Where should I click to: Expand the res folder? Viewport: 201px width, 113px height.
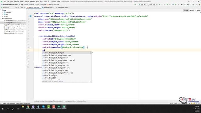point(3,16)
